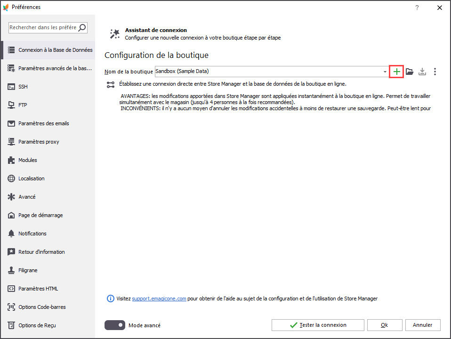
Task: Click the advanced database parameters icon
Action: click(x=11, y=68)
